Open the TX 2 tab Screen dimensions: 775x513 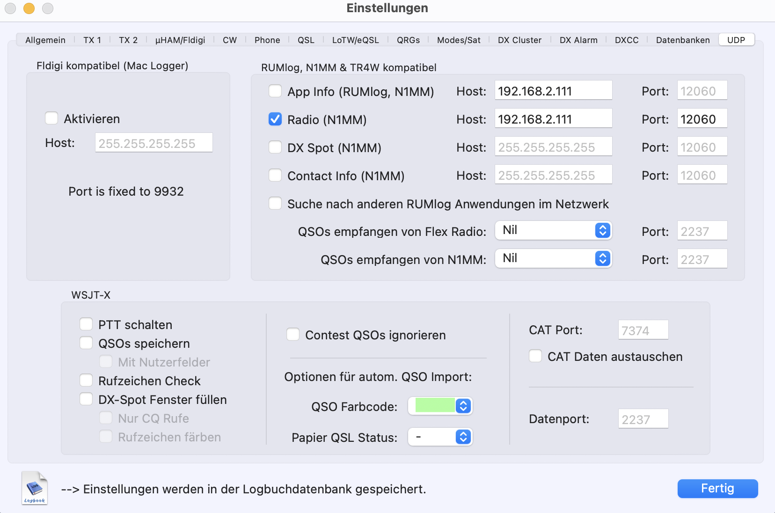click(x=128, y=40)
